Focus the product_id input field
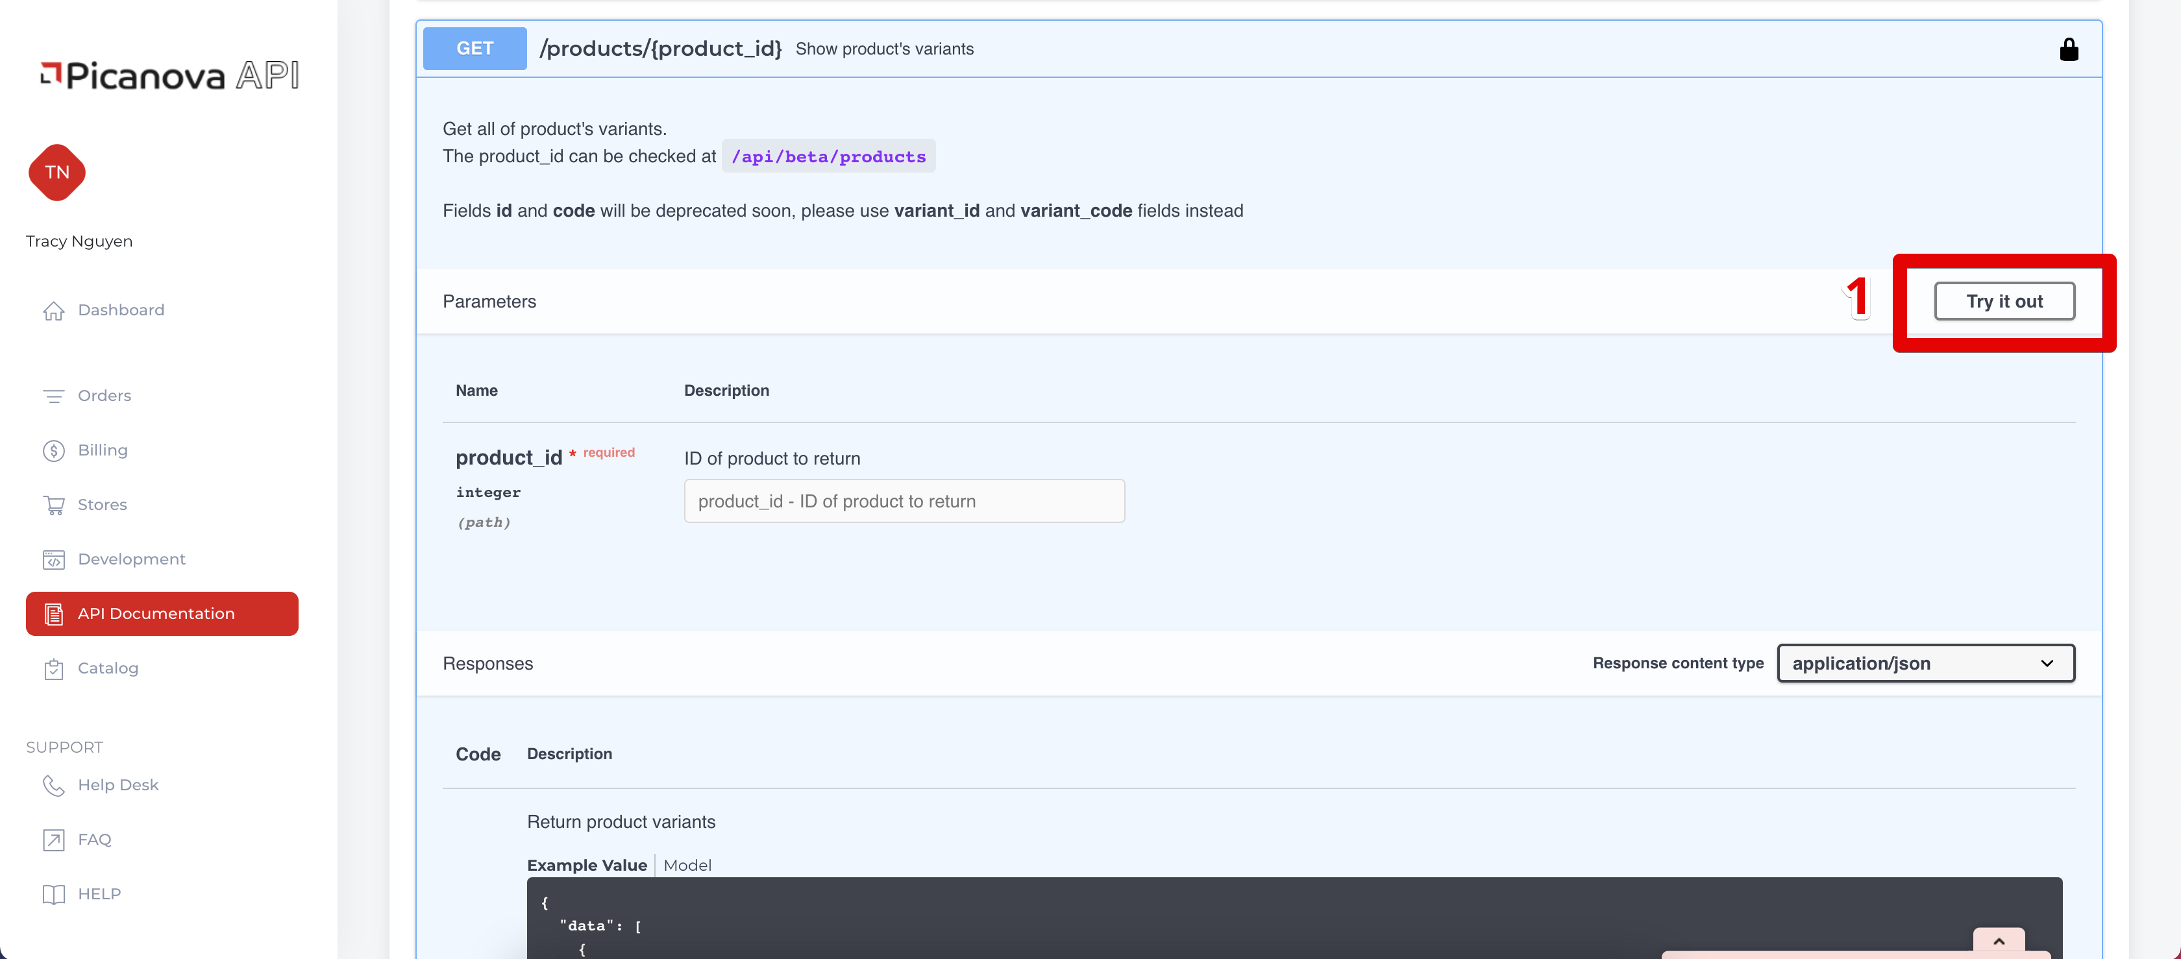This screenshot has width=2181, height=959. [x=904, y=501]
